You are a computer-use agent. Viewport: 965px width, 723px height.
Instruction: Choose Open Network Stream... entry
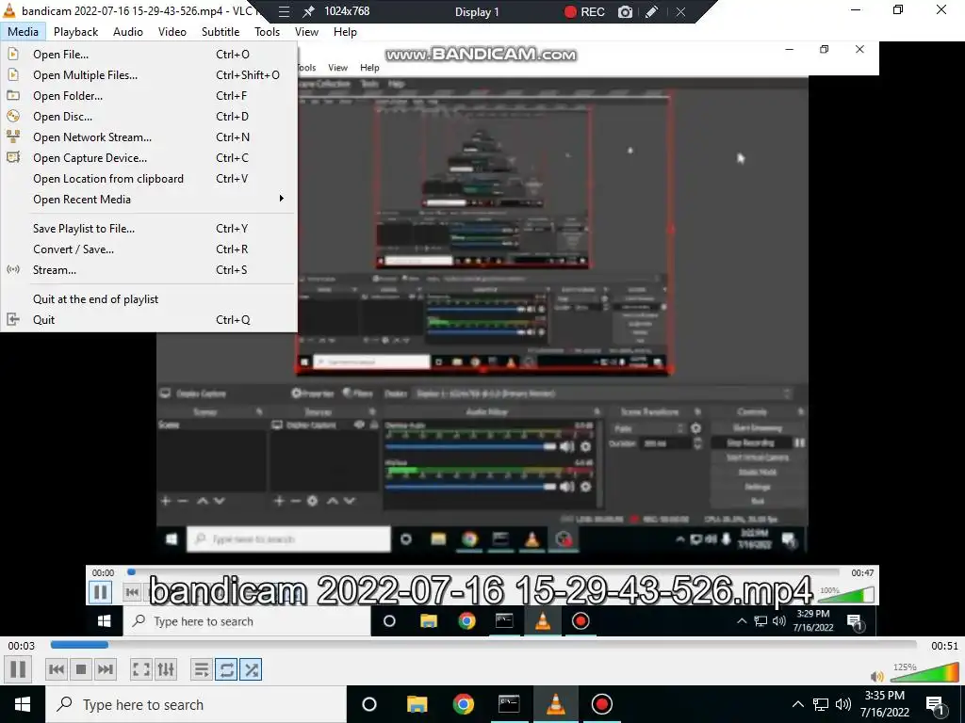tap(149, 137)
